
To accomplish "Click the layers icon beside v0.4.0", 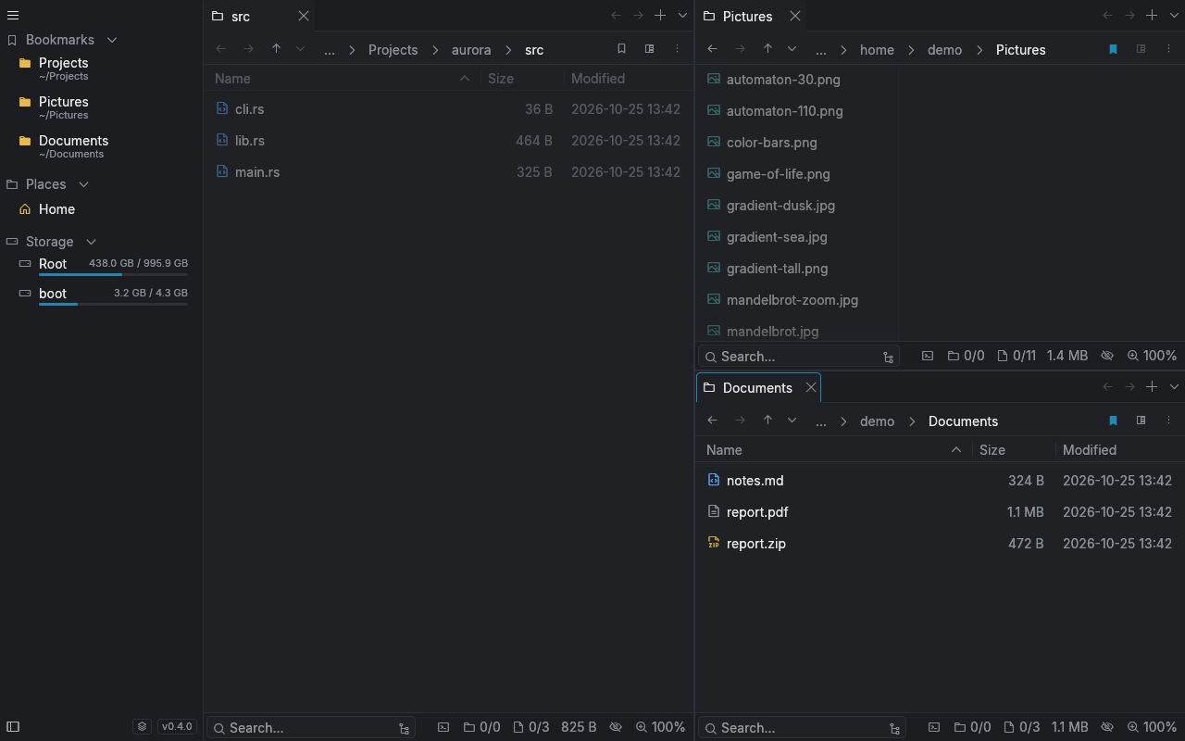I will (x=142, y=727).
